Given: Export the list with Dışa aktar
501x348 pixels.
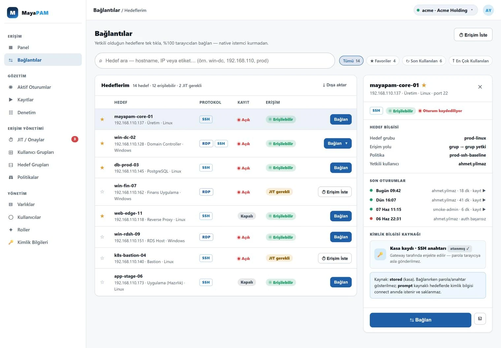Looking at the screenshot, I should coord(334,85).
